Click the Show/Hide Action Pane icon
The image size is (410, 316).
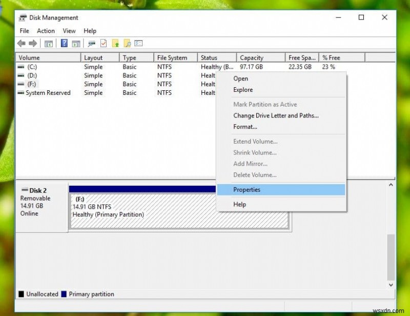pyautogui.click(x=76, y=44)
